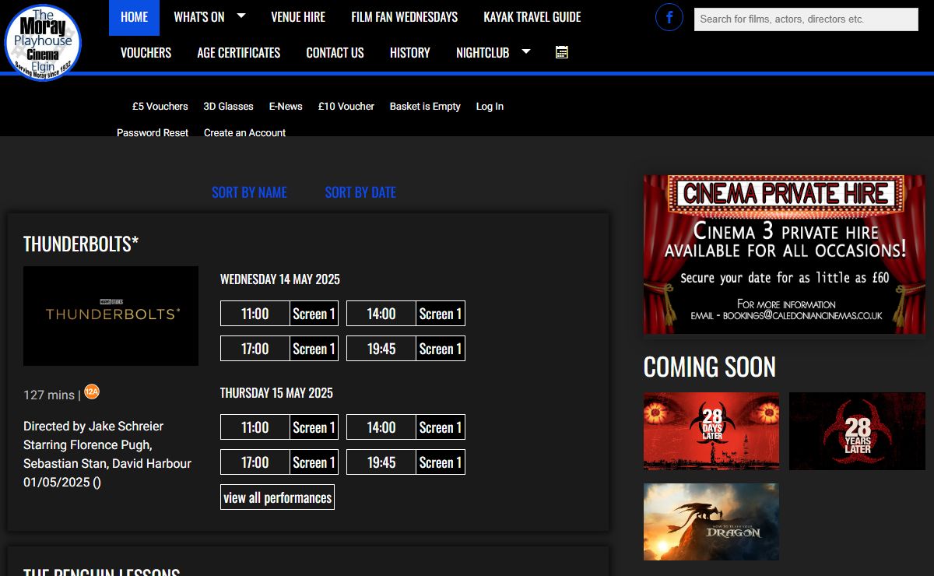
Task: Open the 3D Glasses link
Action: click(228, 107)
